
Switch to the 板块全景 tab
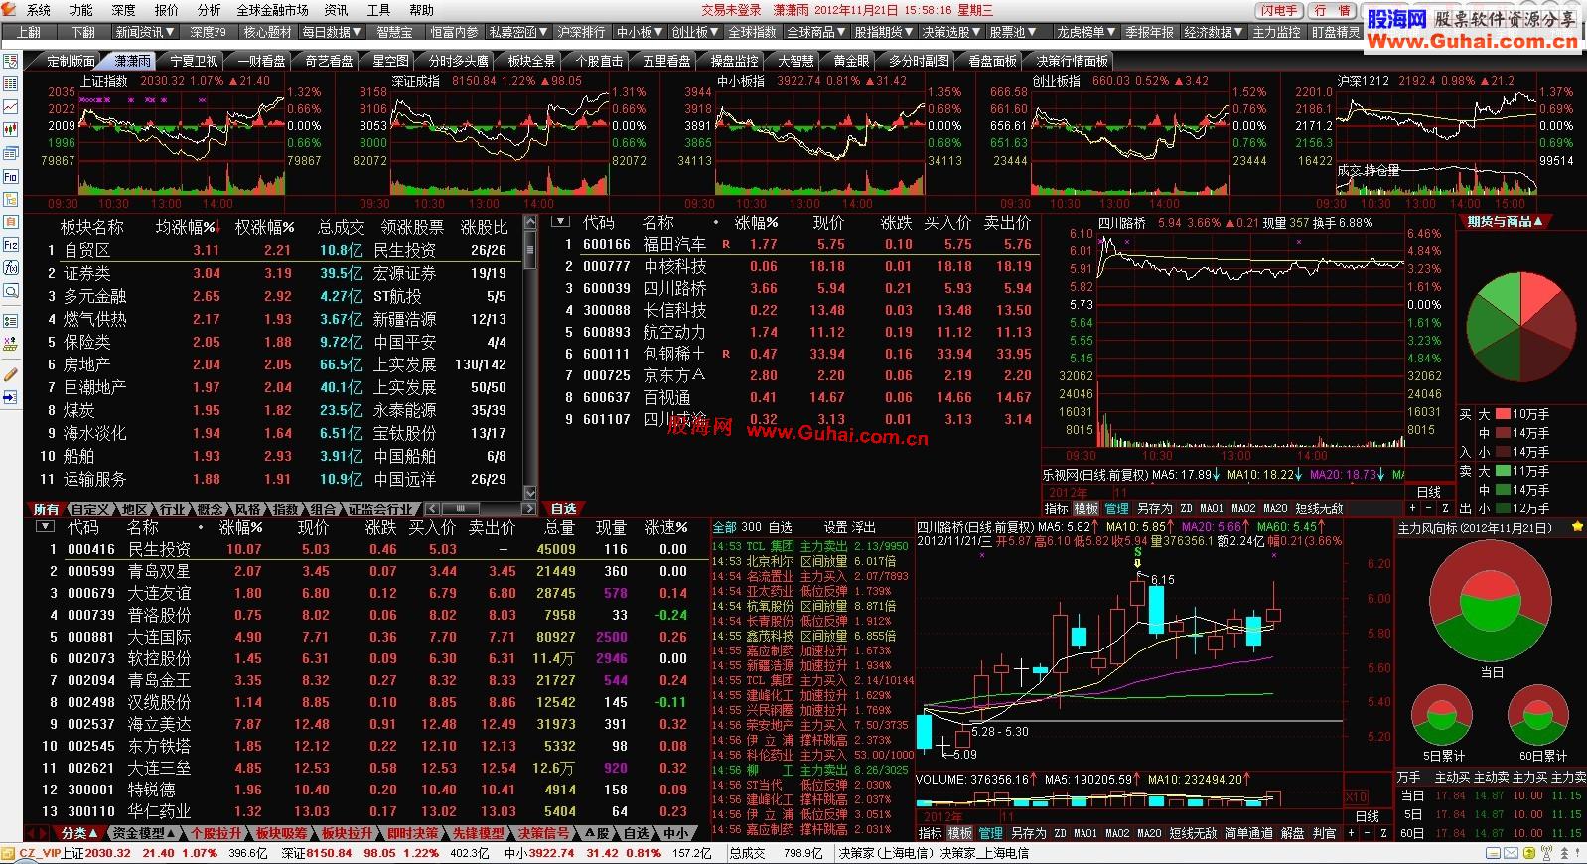[x=531, y=61]
